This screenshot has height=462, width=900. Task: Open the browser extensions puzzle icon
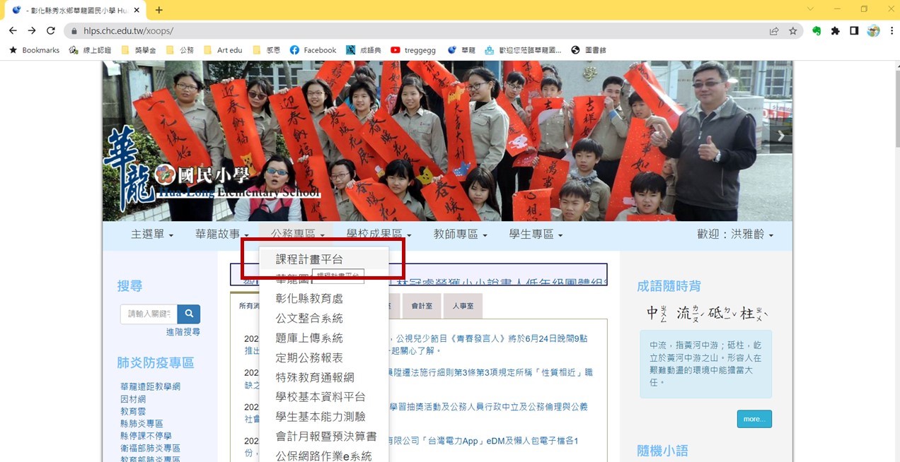836,31
